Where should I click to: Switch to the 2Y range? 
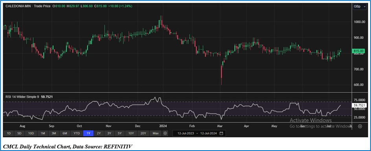pos(99,133)
